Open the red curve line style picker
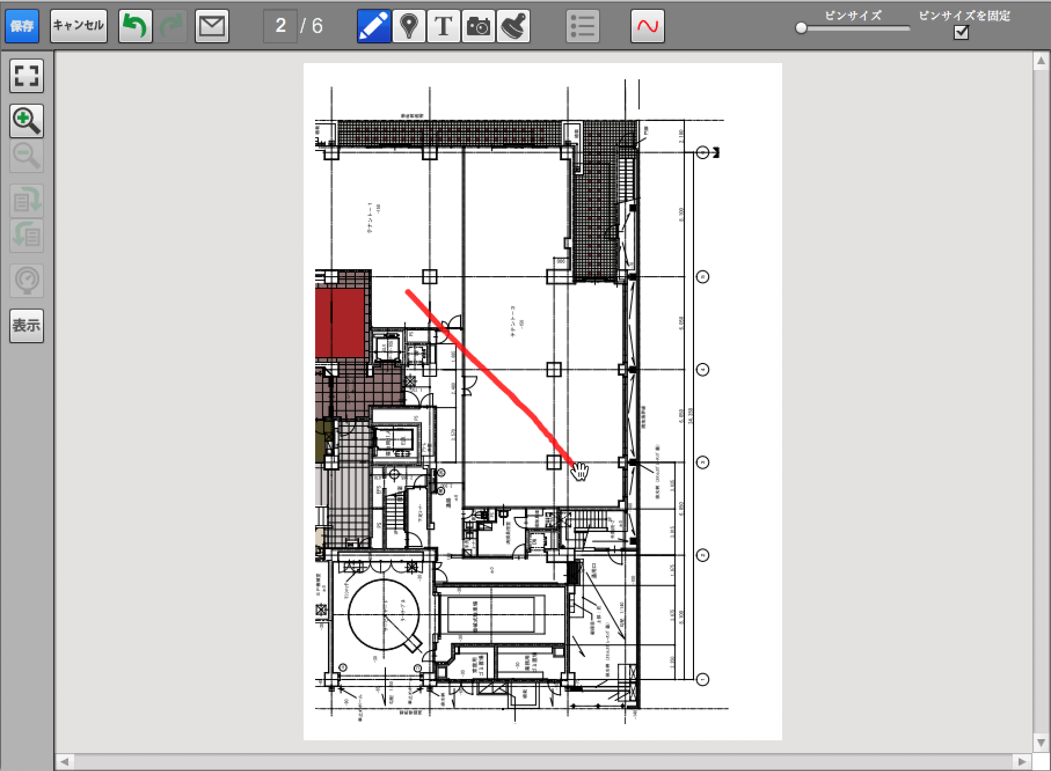 click(647, 26)
